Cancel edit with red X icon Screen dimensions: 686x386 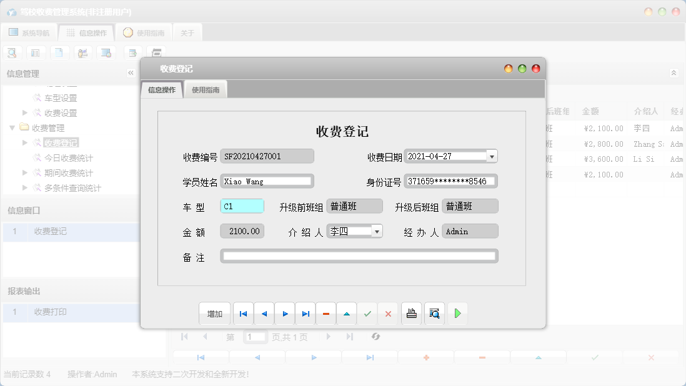388,314
